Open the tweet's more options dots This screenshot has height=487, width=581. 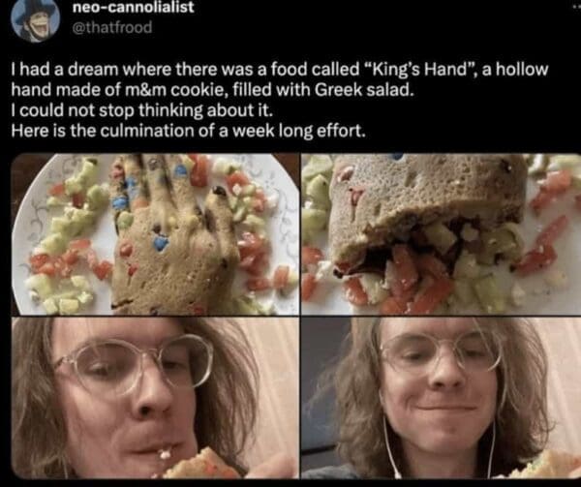click(576, 8)
